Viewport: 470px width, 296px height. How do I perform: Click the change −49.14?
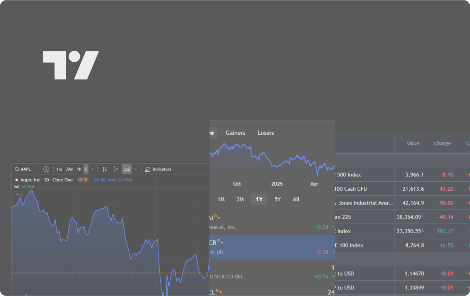tap(445, 217)
